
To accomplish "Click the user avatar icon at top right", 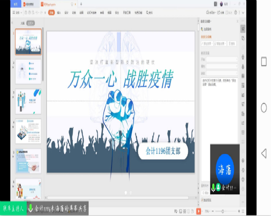I will tap(221, 4).
